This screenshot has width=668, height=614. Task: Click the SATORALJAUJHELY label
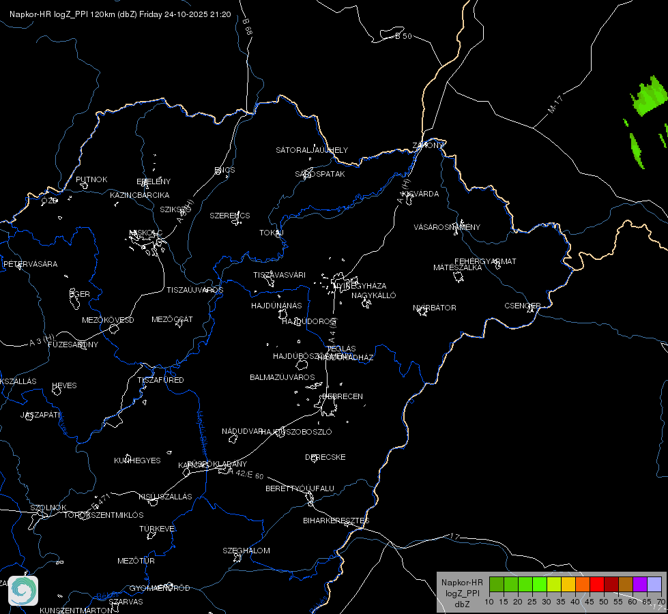312,150
